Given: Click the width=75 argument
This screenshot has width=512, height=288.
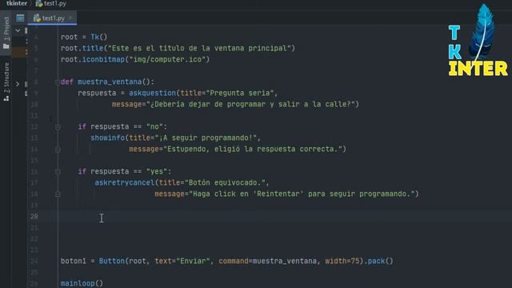Looking at the screenshot, I should (x=342, y=262).
